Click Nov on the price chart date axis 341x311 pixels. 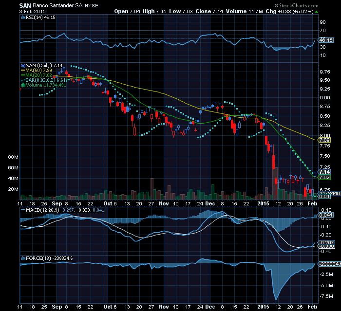pos(164,203)
